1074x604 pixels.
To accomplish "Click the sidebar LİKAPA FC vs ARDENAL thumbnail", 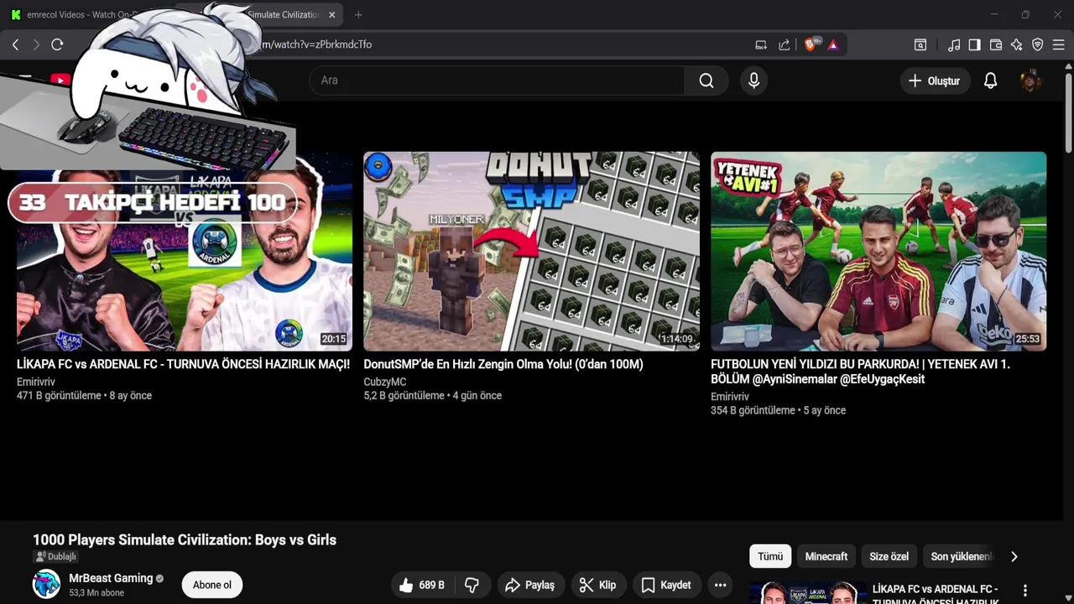I will coord(808,593).
